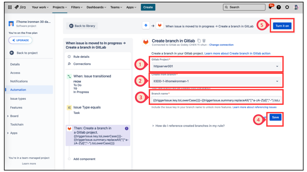Expand the Apps sidebar section
This screenshot has height=172, width=307.
pyautogui.click(x=8, y=133)
